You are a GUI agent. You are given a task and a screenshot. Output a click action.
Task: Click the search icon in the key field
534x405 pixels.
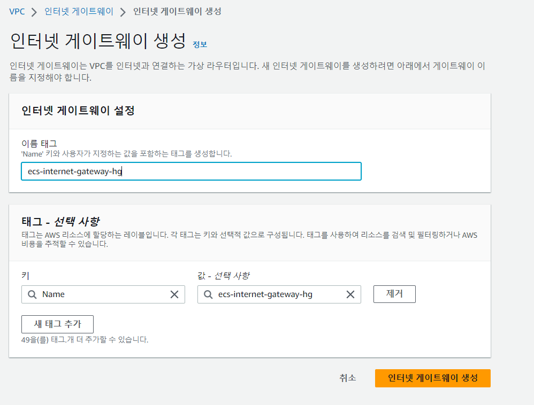32,294
